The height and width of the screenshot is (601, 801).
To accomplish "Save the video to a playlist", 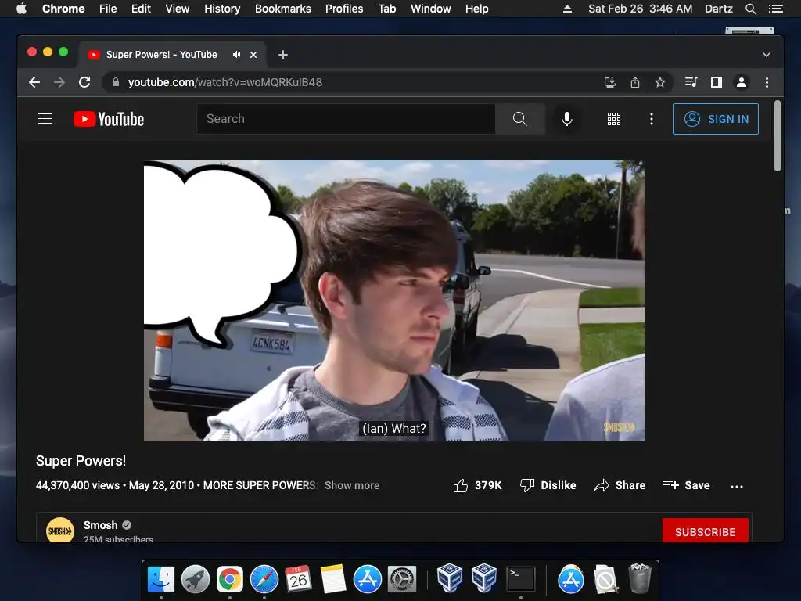I will (x=686, y=485).
